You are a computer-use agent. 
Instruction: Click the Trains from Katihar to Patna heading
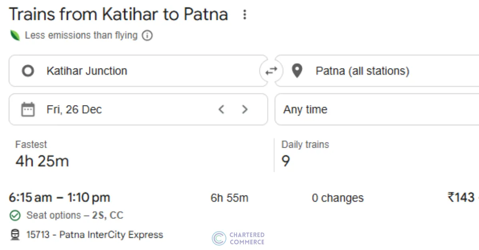(x=119, y=14)
